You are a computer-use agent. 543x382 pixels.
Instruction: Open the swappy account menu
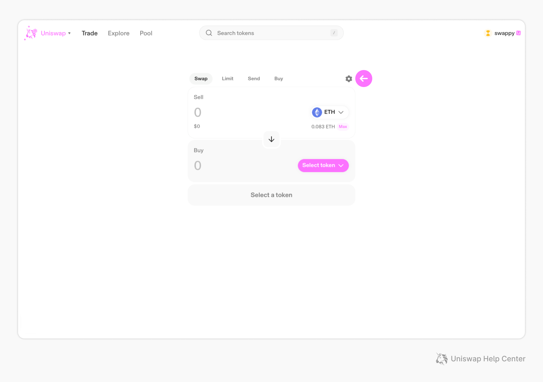[x=502, y=33]
